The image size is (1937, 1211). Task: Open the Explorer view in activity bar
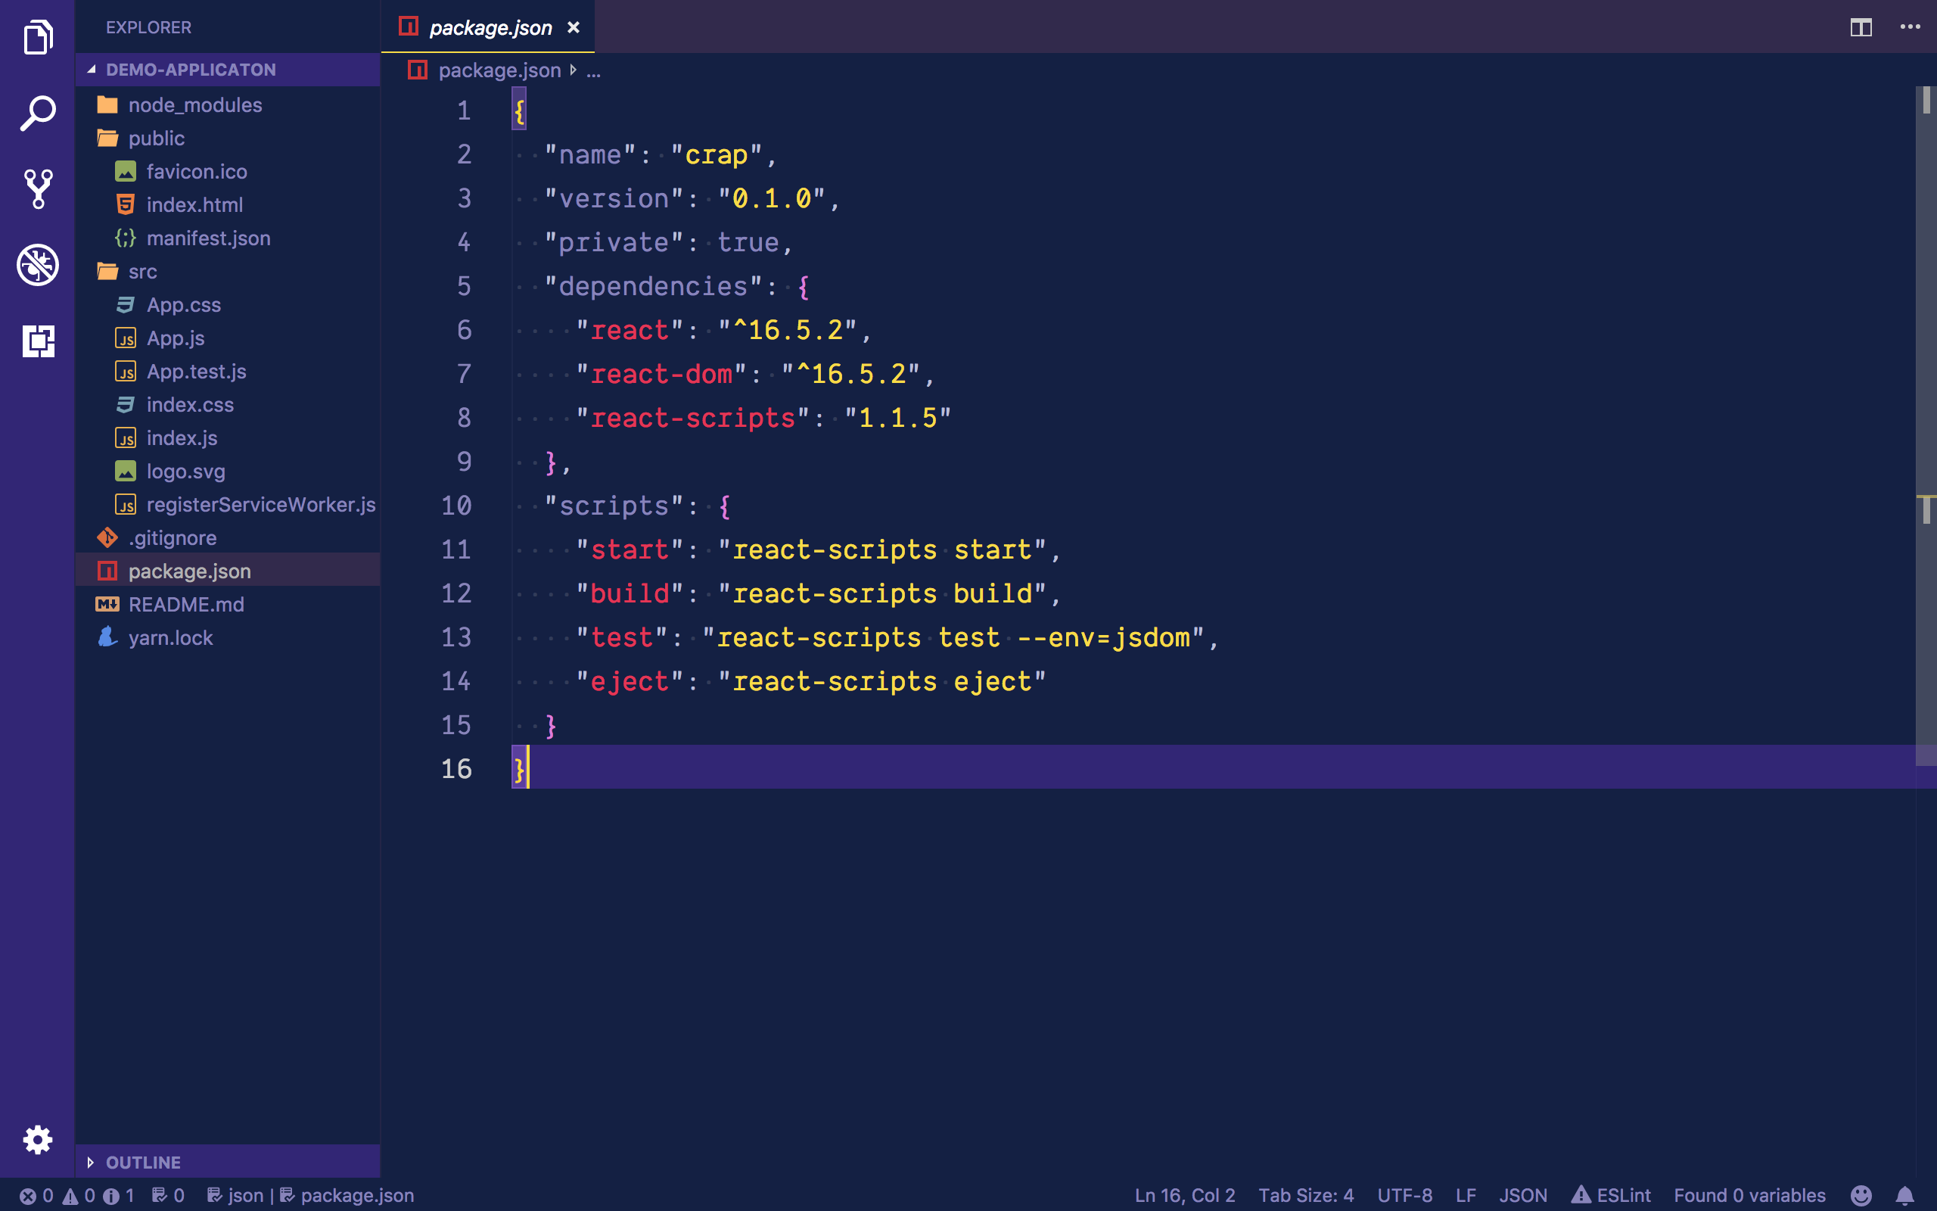38,37
